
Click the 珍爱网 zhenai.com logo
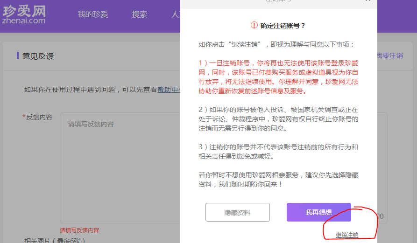coord(24,14)
